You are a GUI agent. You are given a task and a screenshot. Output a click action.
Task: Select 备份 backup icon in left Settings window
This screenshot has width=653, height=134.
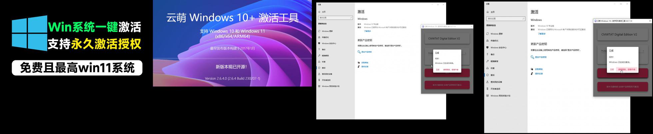(x=319, y=49)
